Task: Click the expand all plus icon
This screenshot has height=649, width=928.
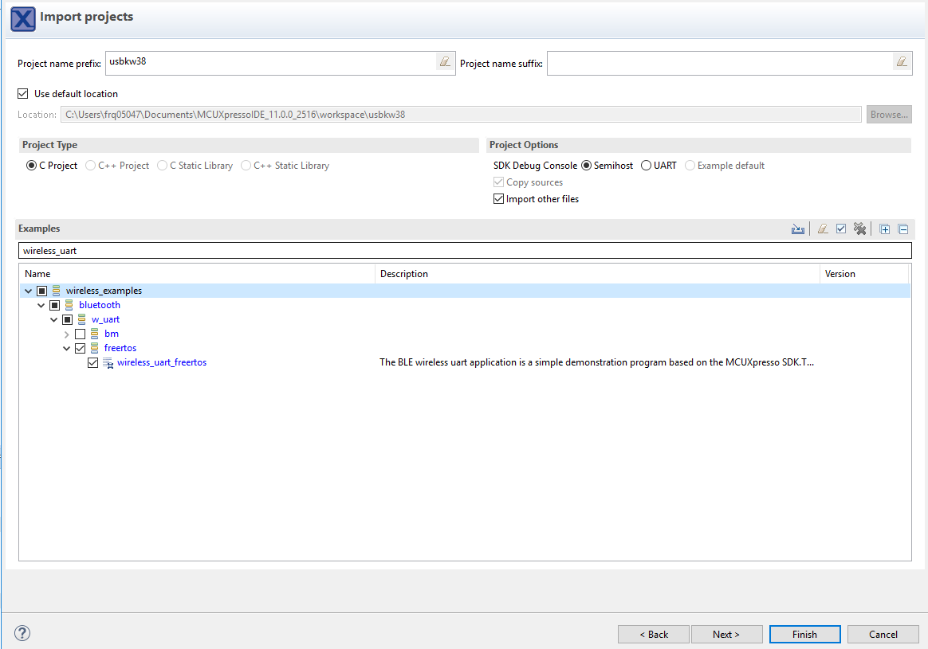Action: tap(885, 229)
